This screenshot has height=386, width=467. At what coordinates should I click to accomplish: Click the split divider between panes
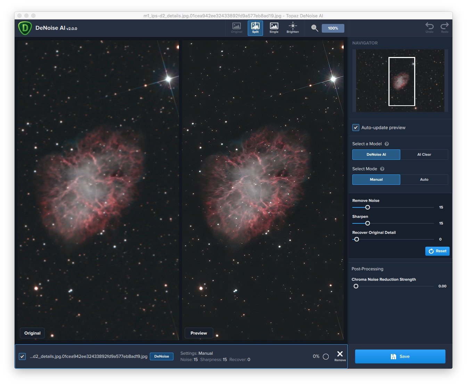(181, 190)
